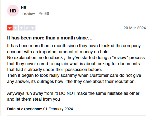Click line 'and let them steal from you'
This screenshot has width=152, height=116.
(x=34, y=99)
